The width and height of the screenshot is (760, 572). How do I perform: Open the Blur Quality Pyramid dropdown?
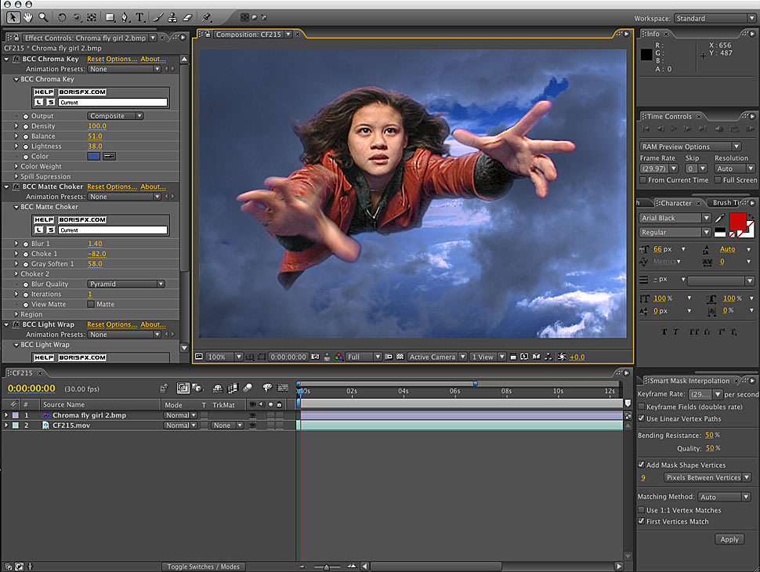pyautogui.click(x=125, y=284)
